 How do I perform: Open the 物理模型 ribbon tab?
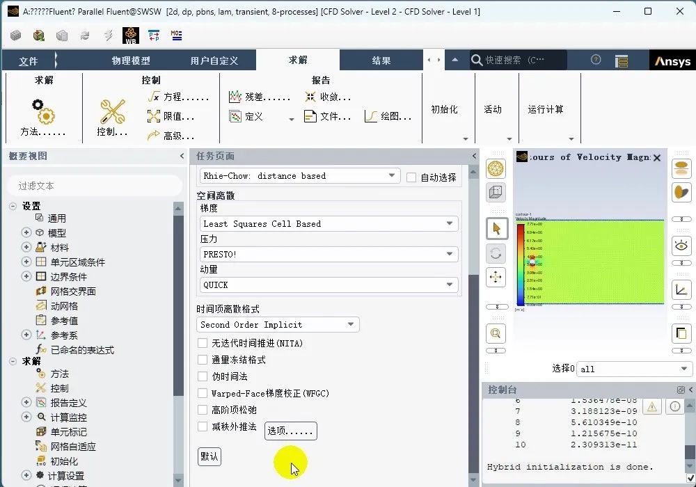coord(131,61)
